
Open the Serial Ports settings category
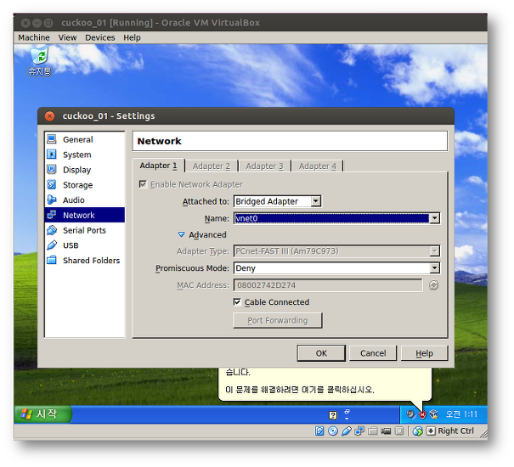click(x=85, y=230)
